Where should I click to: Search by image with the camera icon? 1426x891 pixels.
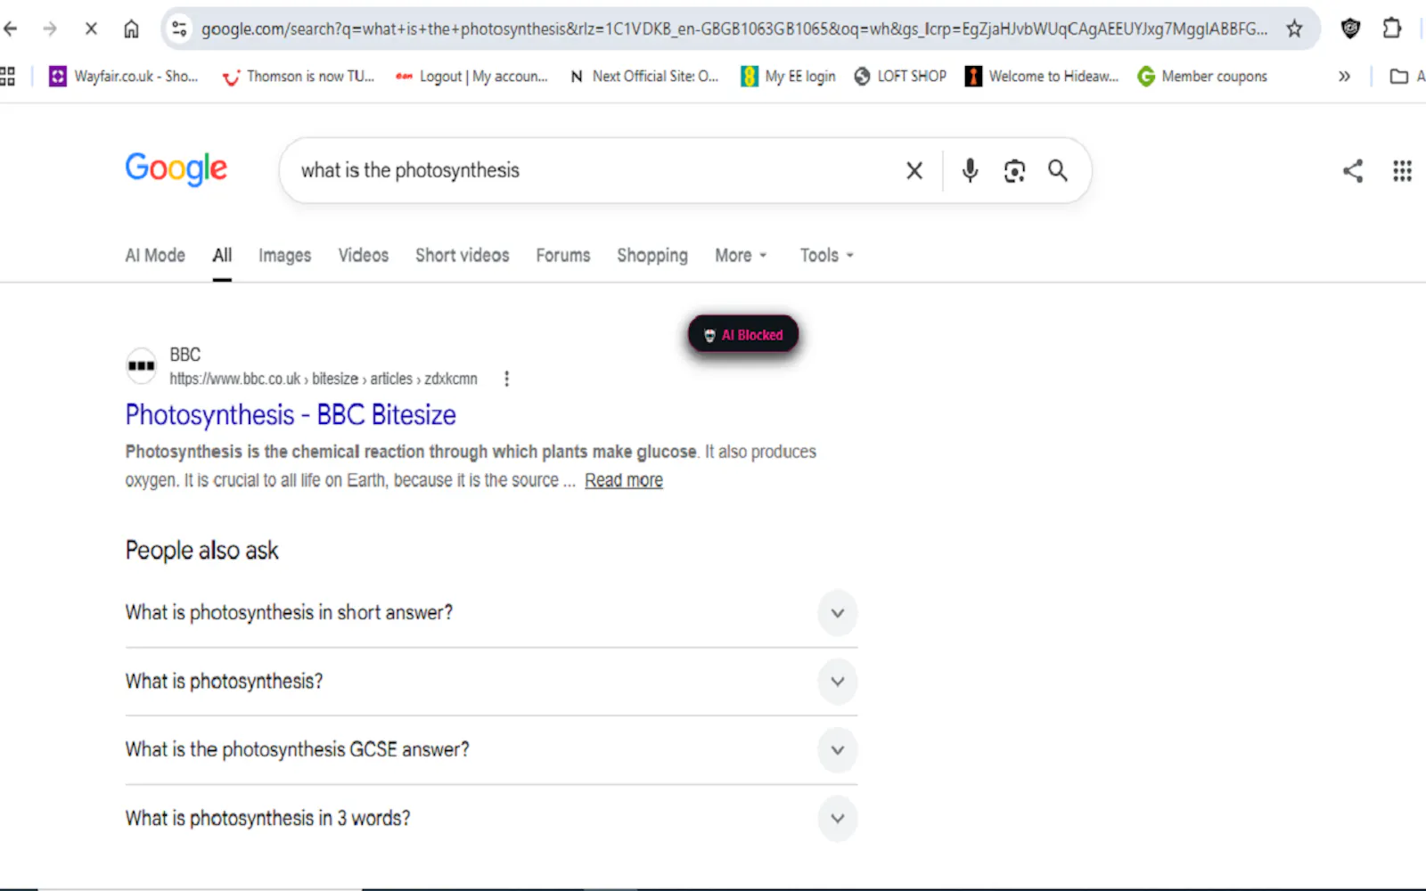1014,170
